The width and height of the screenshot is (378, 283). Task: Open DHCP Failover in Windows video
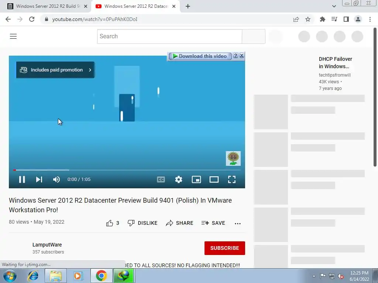pos(335,63)
